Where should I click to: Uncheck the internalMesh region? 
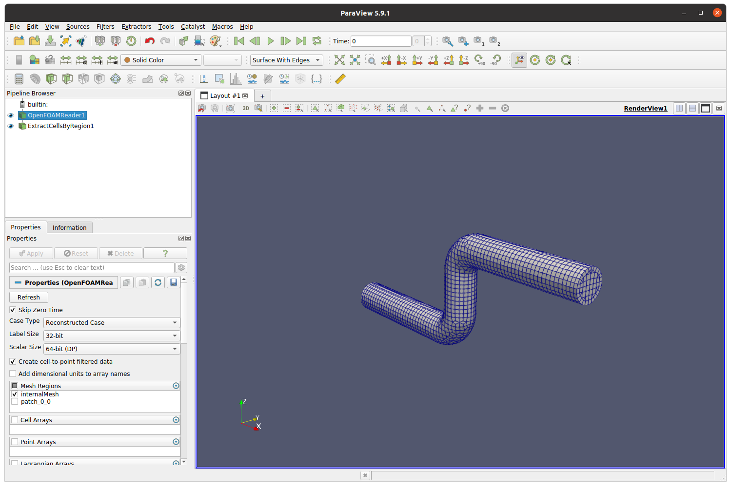tap(15, 394)
